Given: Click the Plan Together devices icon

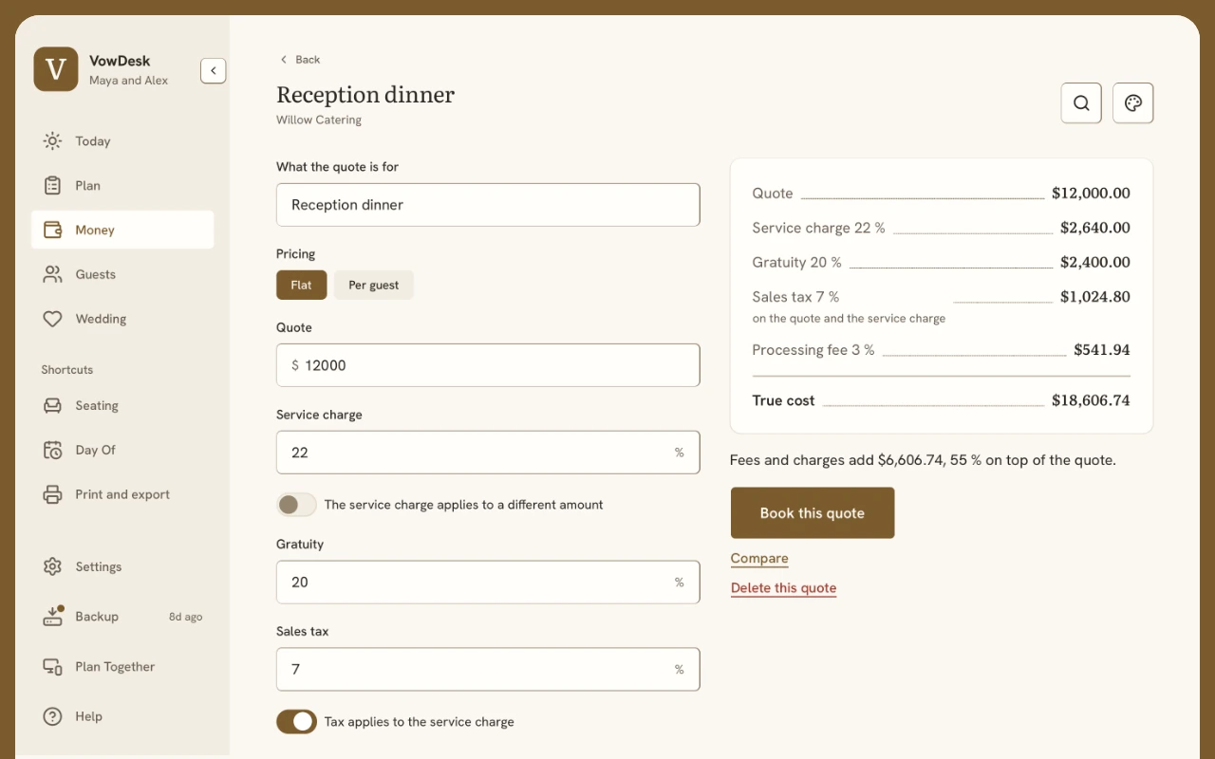Looking at the screenshot, I should pyautogui.click(x=53, y=667).
